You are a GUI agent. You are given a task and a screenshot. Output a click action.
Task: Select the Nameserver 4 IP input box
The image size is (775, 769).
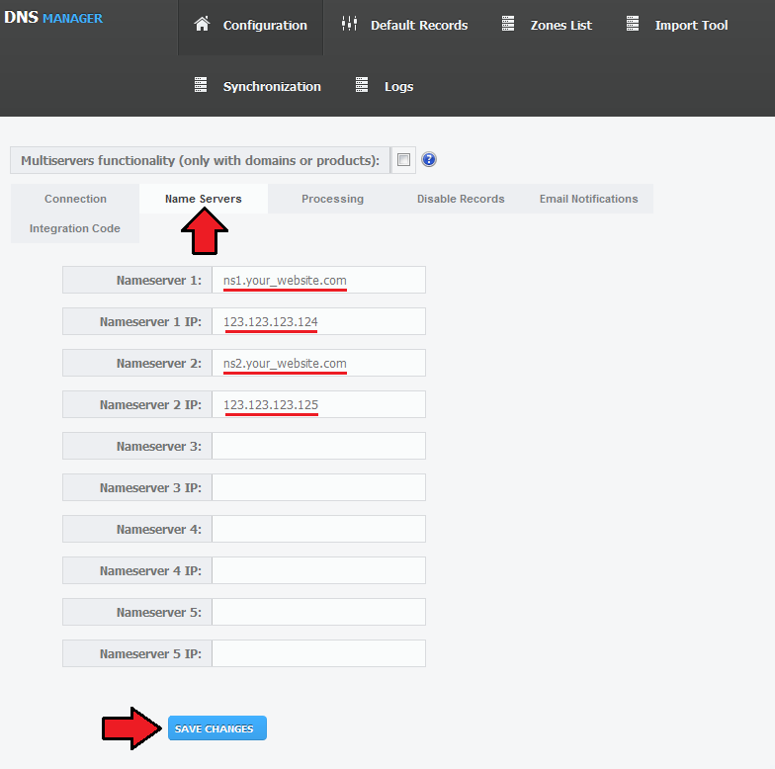pos(318,570)
